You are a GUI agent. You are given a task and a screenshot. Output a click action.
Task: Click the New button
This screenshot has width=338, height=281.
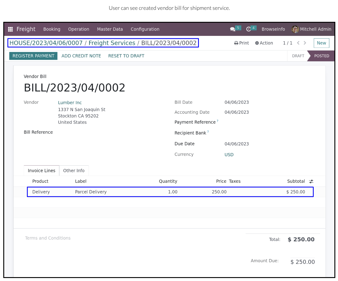(x=322, y=43)
